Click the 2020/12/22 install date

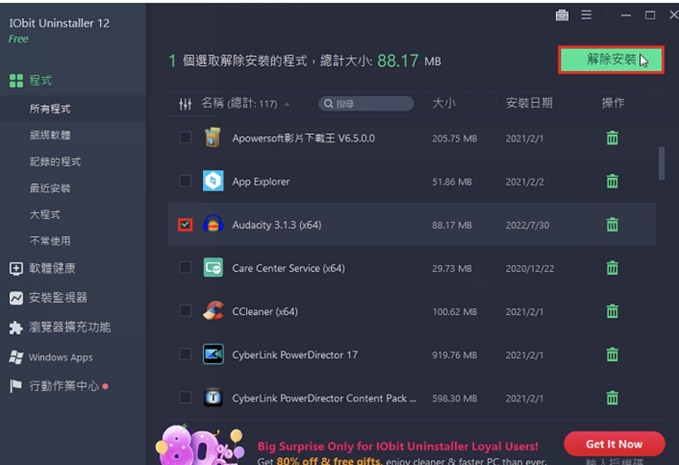click(530, 269)
